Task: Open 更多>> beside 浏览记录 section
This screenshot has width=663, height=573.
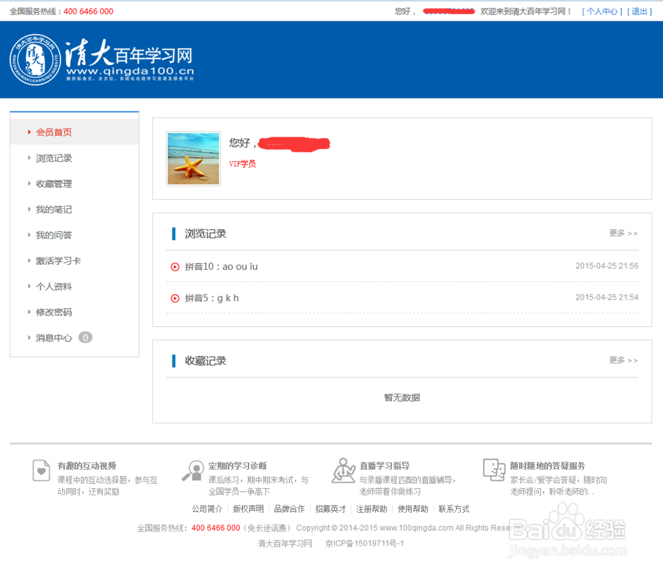Action: [622, 233]
